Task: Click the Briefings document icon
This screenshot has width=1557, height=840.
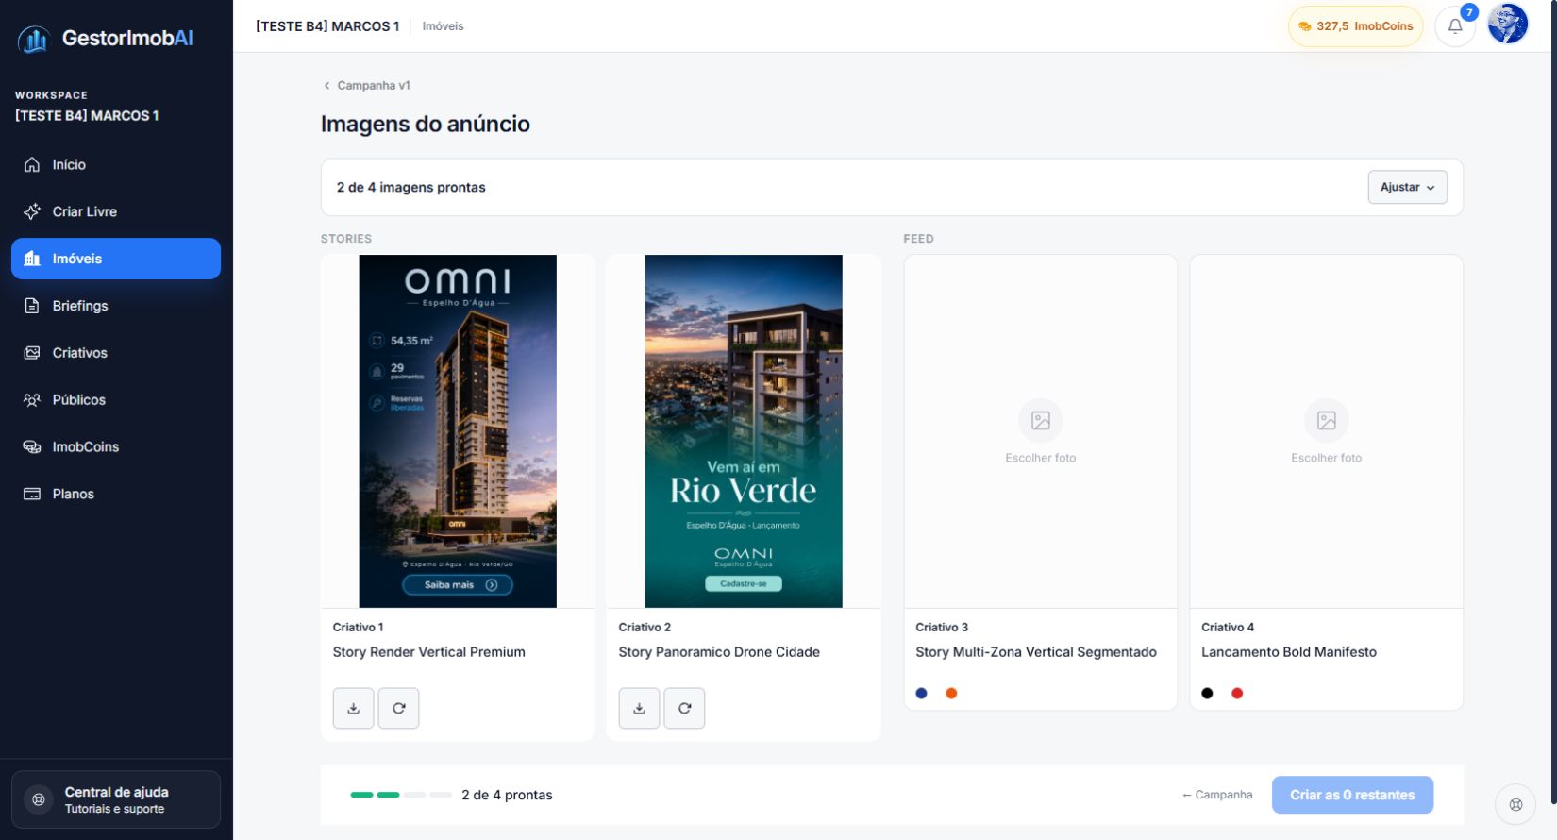Action: click(32, 306)
